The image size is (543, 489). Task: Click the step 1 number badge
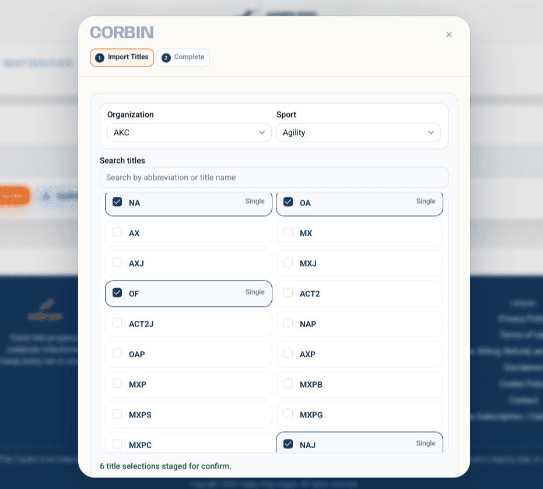[100, 58]
